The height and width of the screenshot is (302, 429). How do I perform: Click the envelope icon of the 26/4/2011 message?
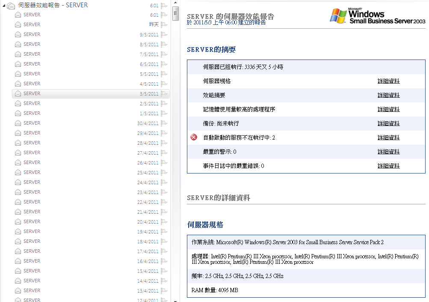coord(18,162)
